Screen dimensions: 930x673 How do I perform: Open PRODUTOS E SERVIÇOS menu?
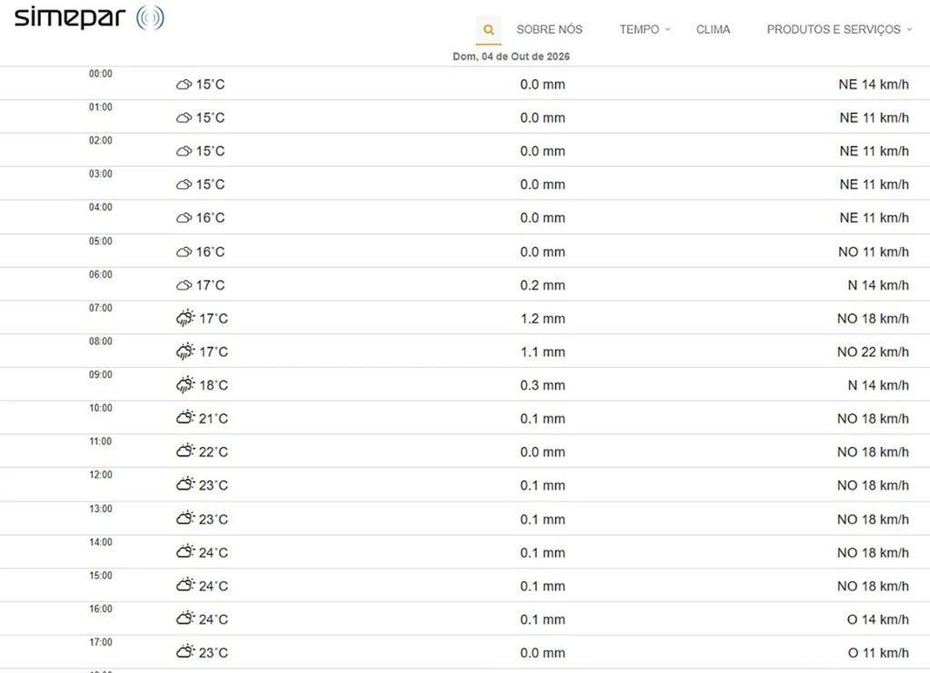tap(834, 29)
